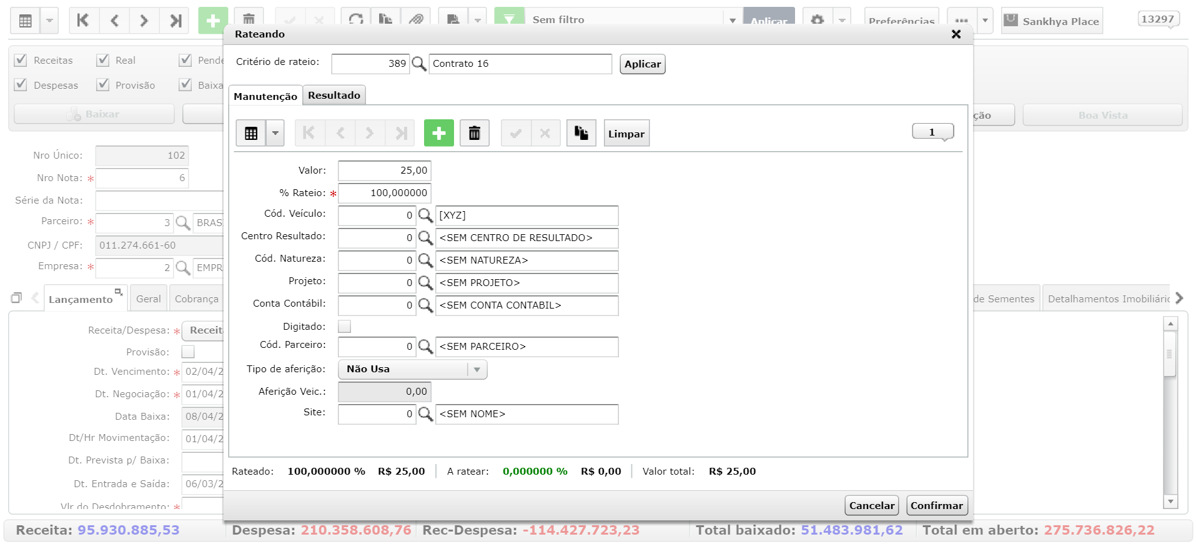This screenshot has height=544, width=1196.
Task: Expand the Sem filtro filter dropdown
Action: (x=733, y=21)
